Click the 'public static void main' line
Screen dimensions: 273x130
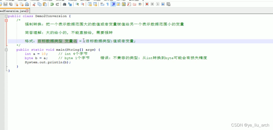tap(58, 50)
